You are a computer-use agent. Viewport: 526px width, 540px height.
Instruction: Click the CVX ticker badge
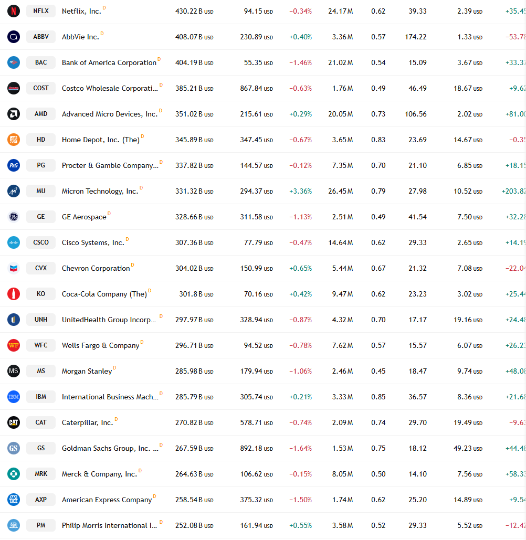tap(41, 268)
